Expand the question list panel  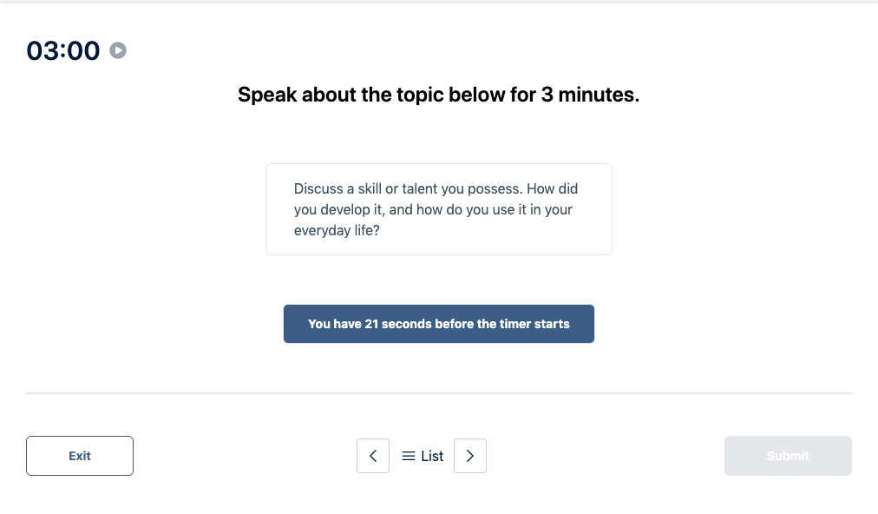click(x=422, y=455)
